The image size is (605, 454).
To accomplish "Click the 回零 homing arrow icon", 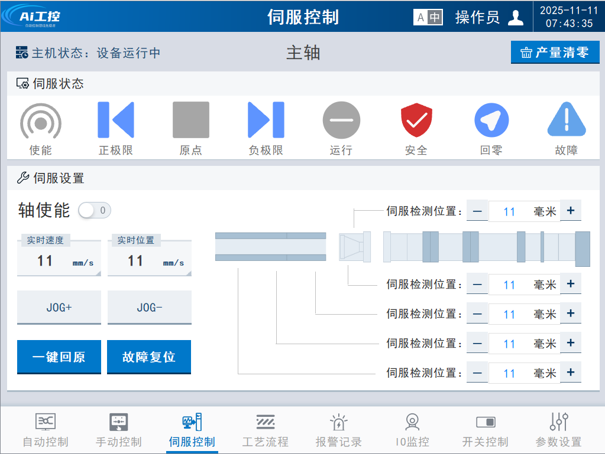I will click(491, 120).
